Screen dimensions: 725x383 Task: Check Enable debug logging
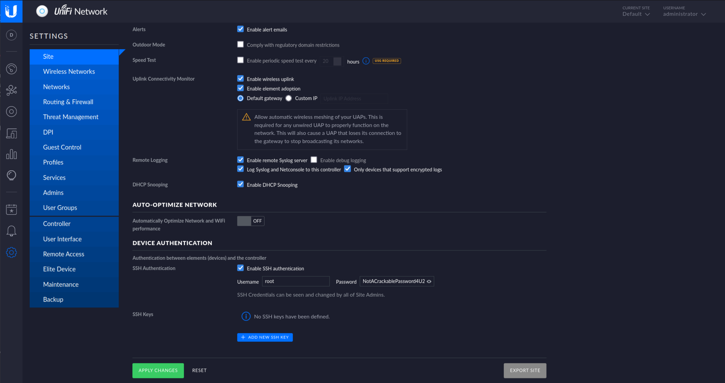(314, 160)
